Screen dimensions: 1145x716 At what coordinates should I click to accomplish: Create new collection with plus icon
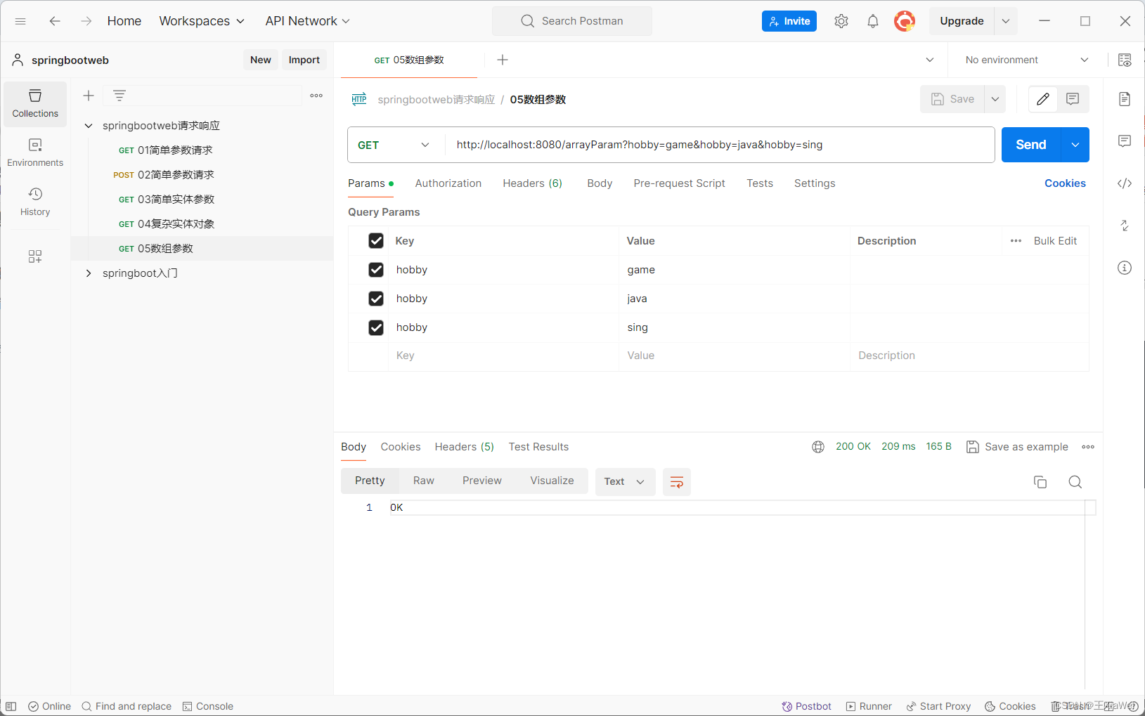89,96
